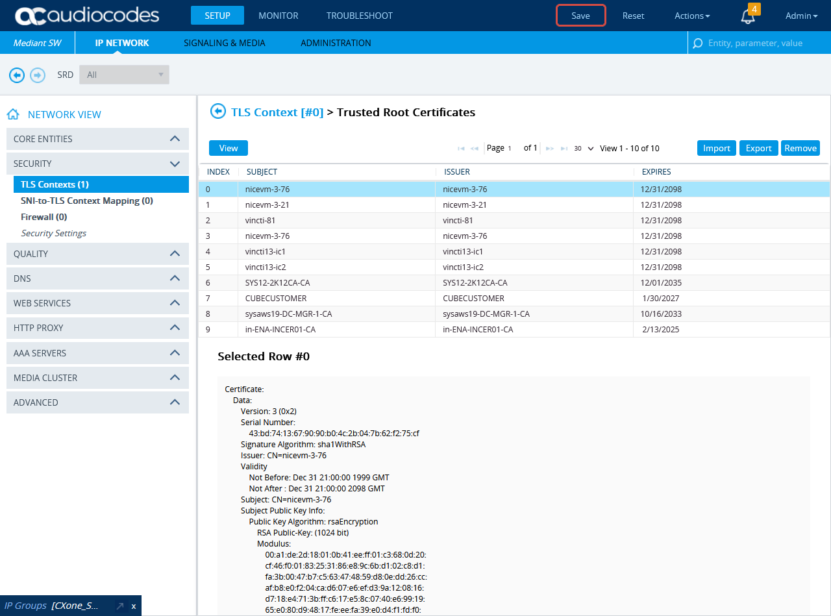The height and width of the screenshot is (616, 831).
Task: Select the Administration tab
Action: click(336, 43)
